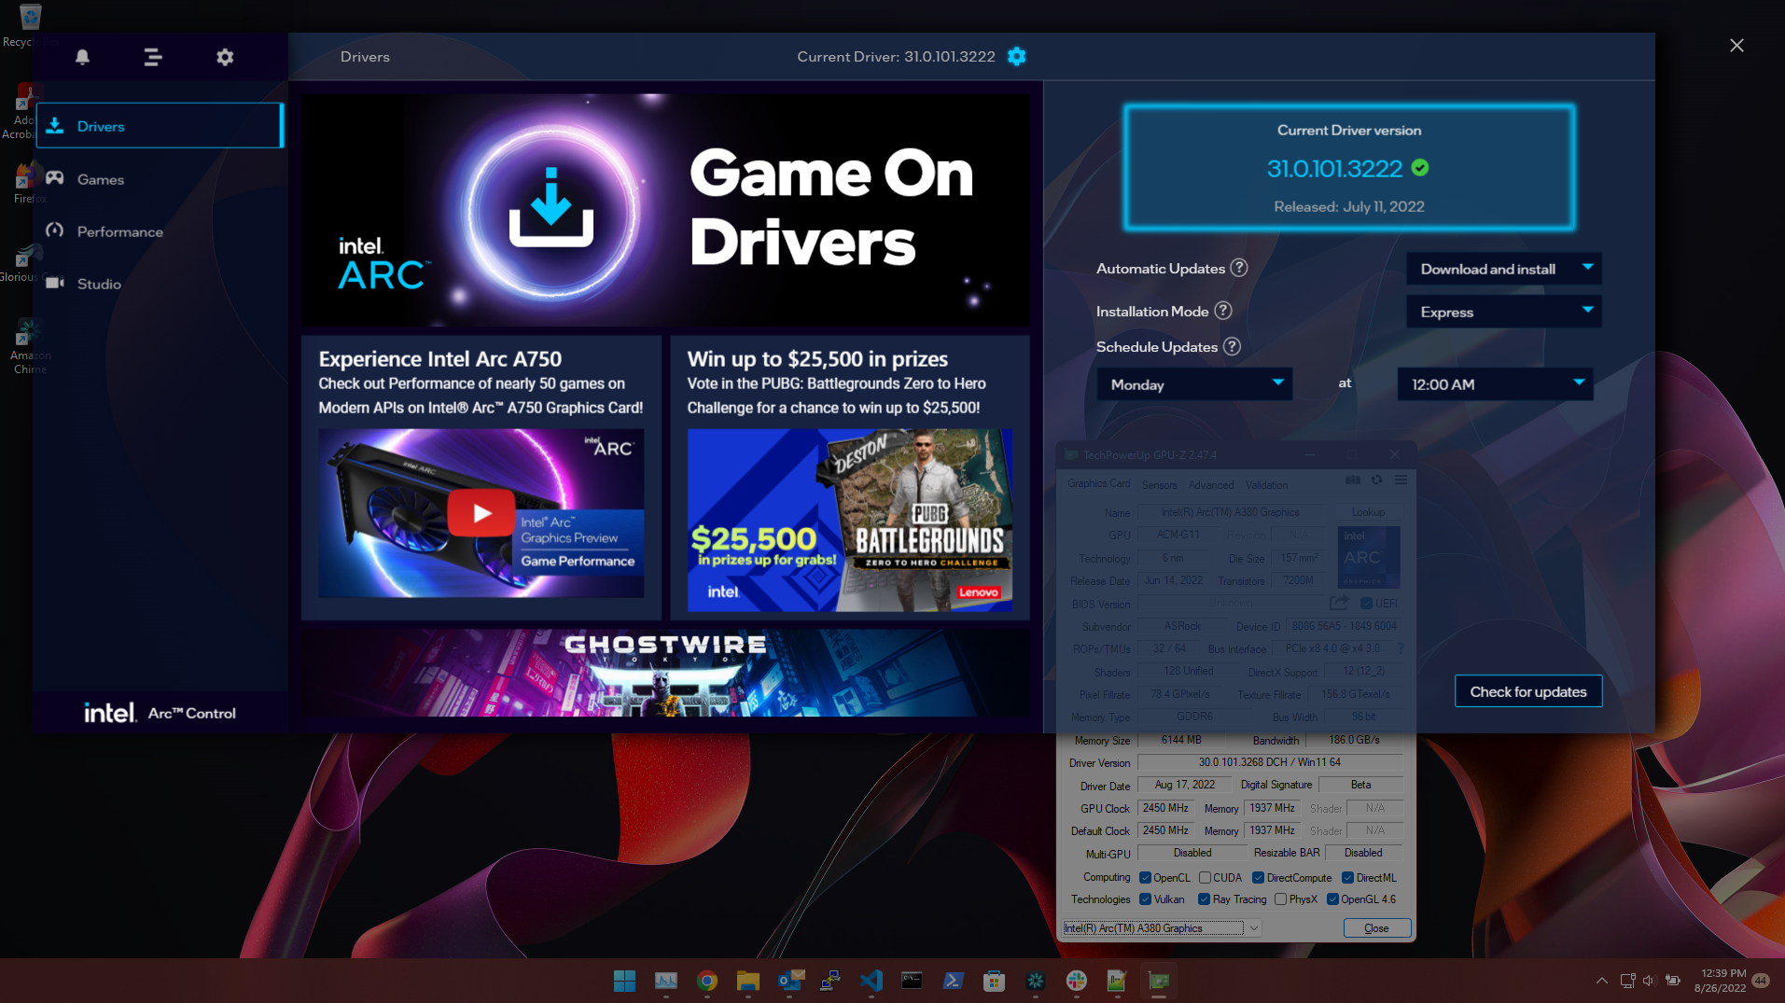Click the Current Driver version 31.0.101.3222 box
This screenshot has width=1785, height=1003.
(1349, 168)
